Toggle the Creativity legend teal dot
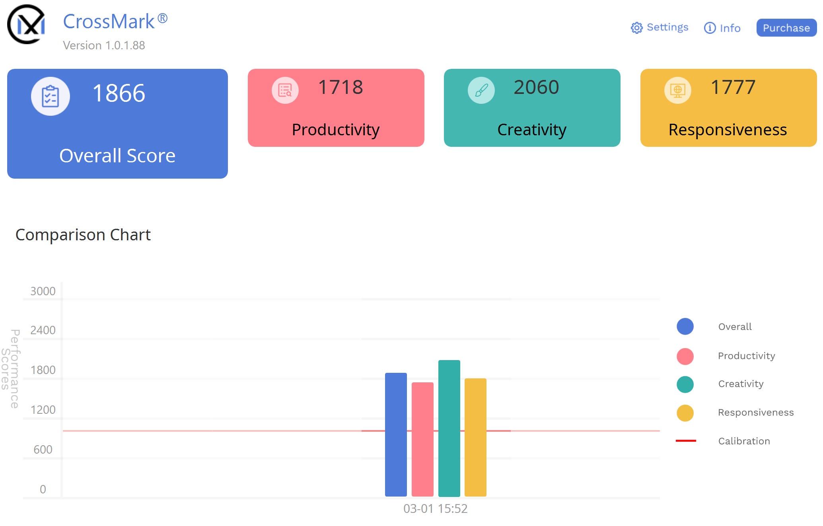Screen dimensions: 823x526 [x=685, y=384]
